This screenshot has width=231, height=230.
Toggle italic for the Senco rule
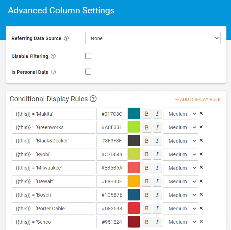pos(157,222)
